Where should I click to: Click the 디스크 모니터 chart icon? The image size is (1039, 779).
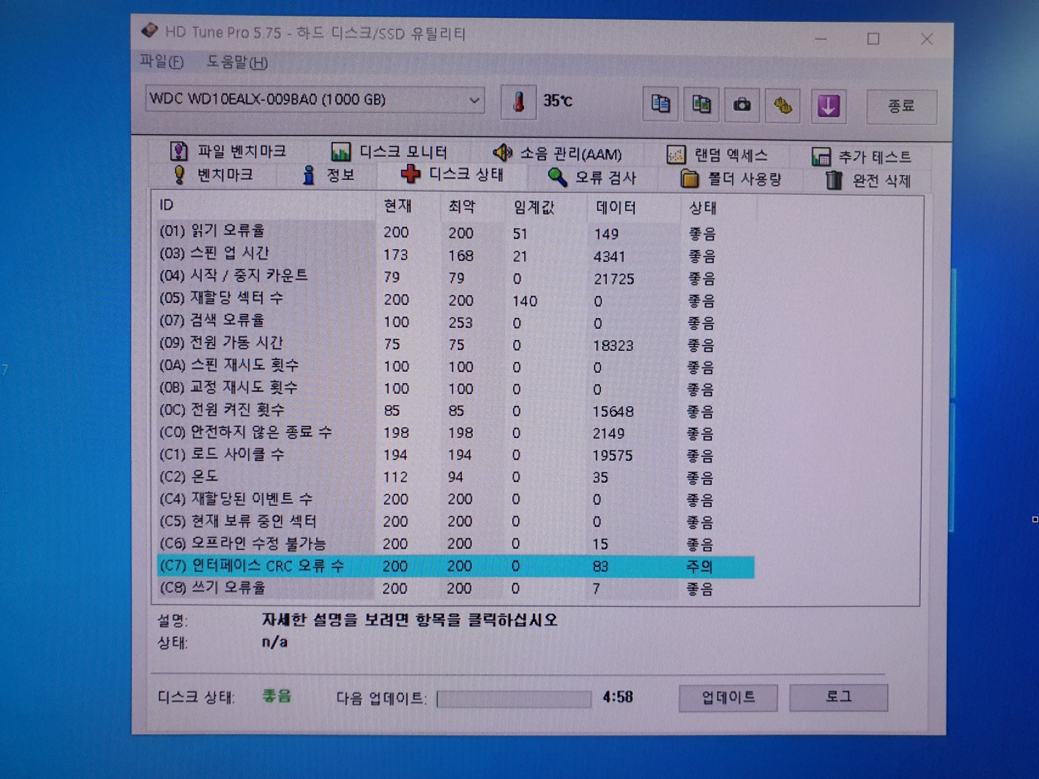(x=341, y=152)
